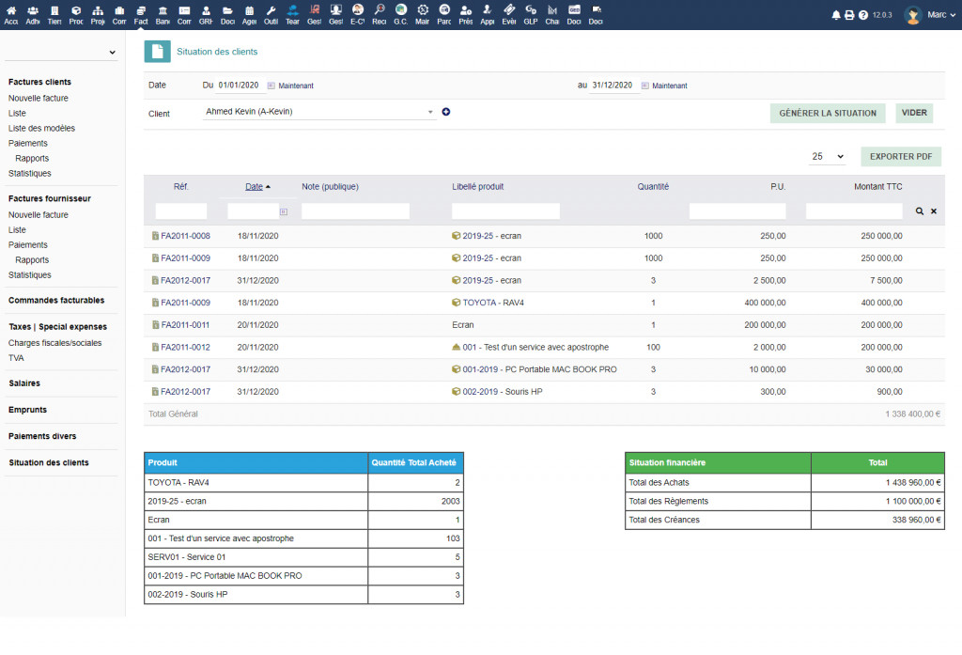Screen dimensions: 962x655
Task: Open the help question mark icon
Action: 862,15
